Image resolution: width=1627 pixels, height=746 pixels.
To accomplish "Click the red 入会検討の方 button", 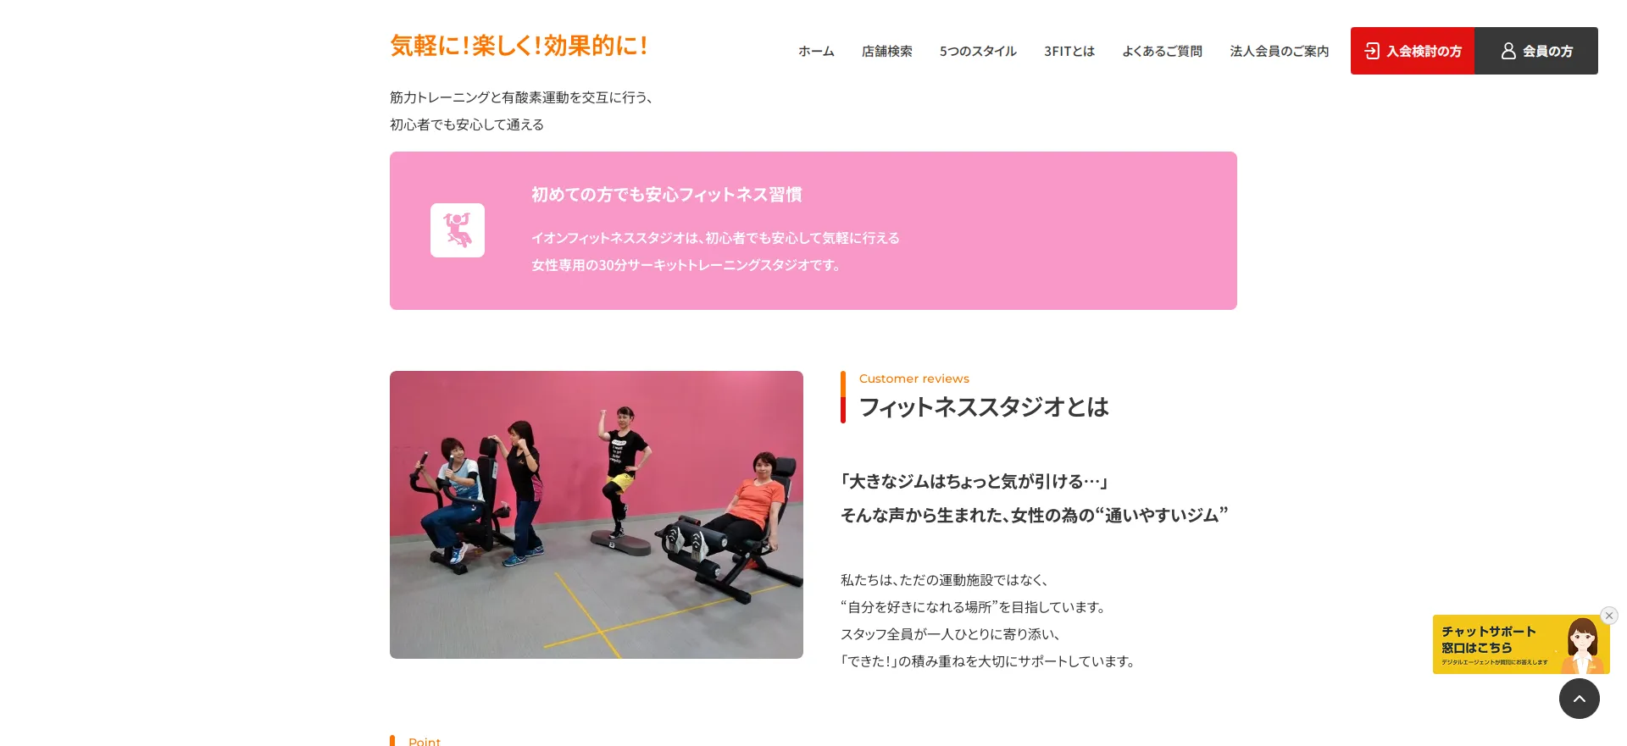I will (x=1413, y=51).
